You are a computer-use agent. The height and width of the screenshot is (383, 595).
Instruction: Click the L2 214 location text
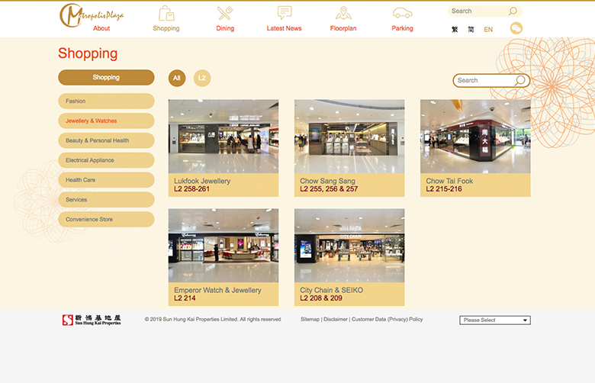coord(185,298)
